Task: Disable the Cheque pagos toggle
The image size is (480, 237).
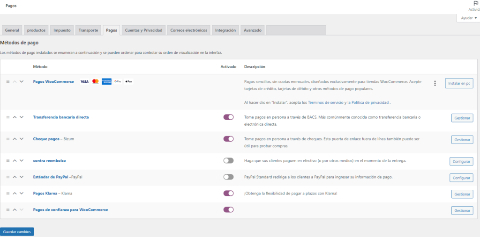Action: [x=228, y=139]
